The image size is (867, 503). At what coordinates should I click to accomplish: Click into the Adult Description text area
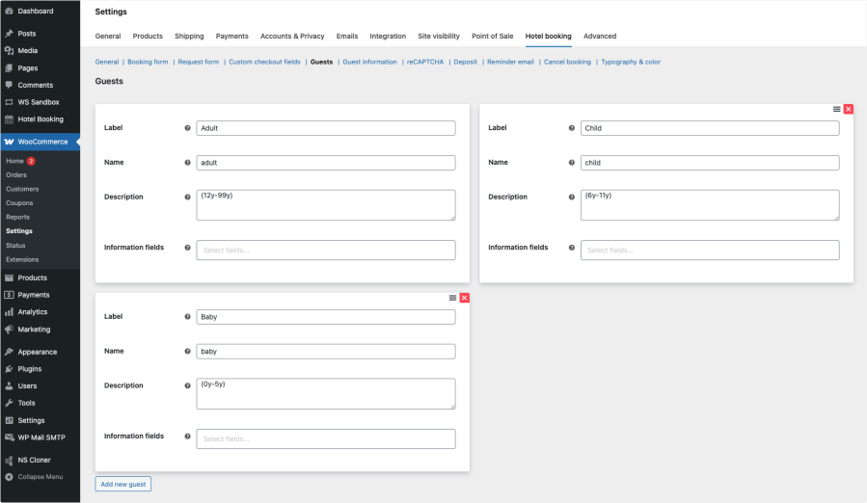point(325,204)
